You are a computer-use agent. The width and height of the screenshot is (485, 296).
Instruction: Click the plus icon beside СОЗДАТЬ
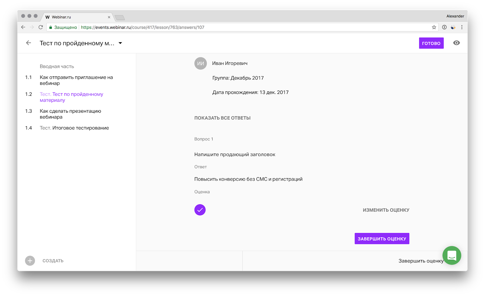[30, 261]
